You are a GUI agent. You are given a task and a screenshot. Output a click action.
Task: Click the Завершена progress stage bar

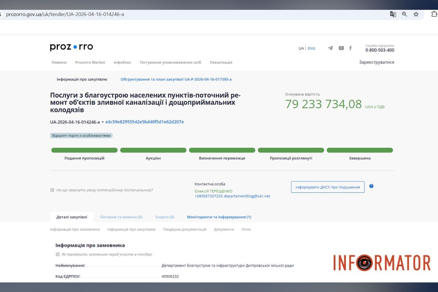coord(360,150)
